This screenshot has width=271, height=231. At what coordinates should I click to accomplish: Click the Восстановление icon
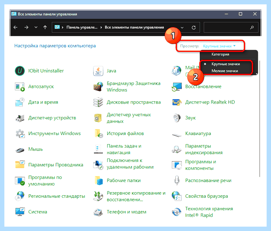(x=177, y=86)
